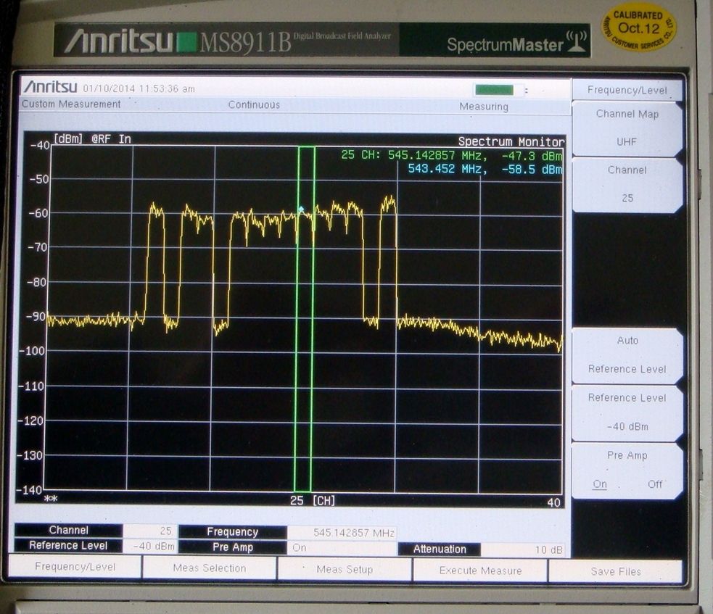Click the marker readout 543.452 MHz
The width and height of the screenshot is (713, 614).
[x=448, y=169]
